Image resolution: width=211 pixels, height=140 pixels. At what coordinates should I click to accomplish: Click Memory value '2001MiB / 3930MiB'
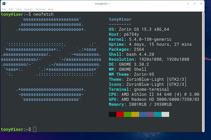(x=150, y=104)
